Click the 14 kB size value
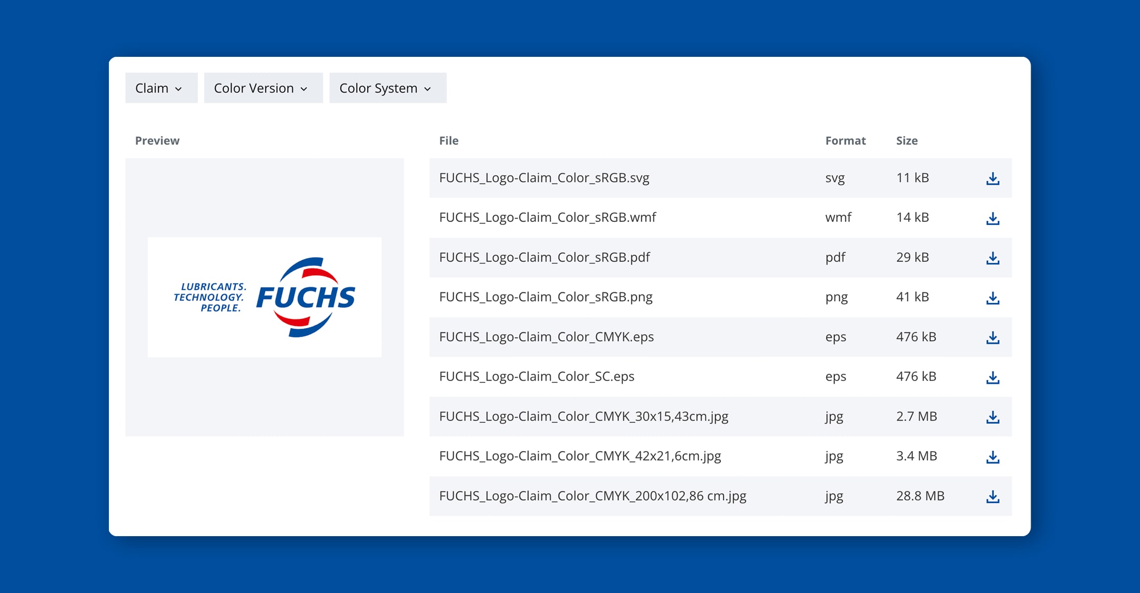Image resolution: width=1140 pixels, height=593 pixels. pyautogui.click(x=912, y=217)
